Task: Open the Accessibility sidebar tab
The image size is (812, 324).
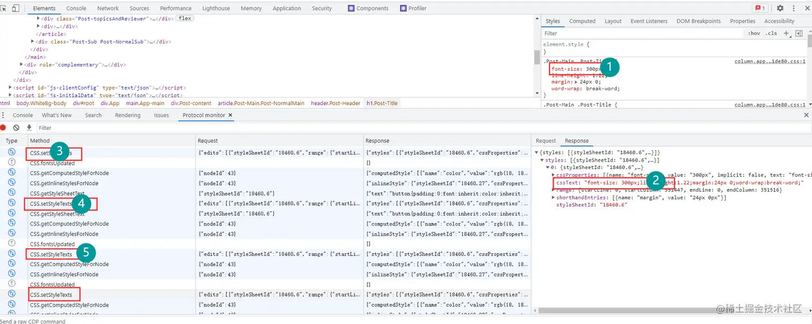Action: click(x=779, y=21)
